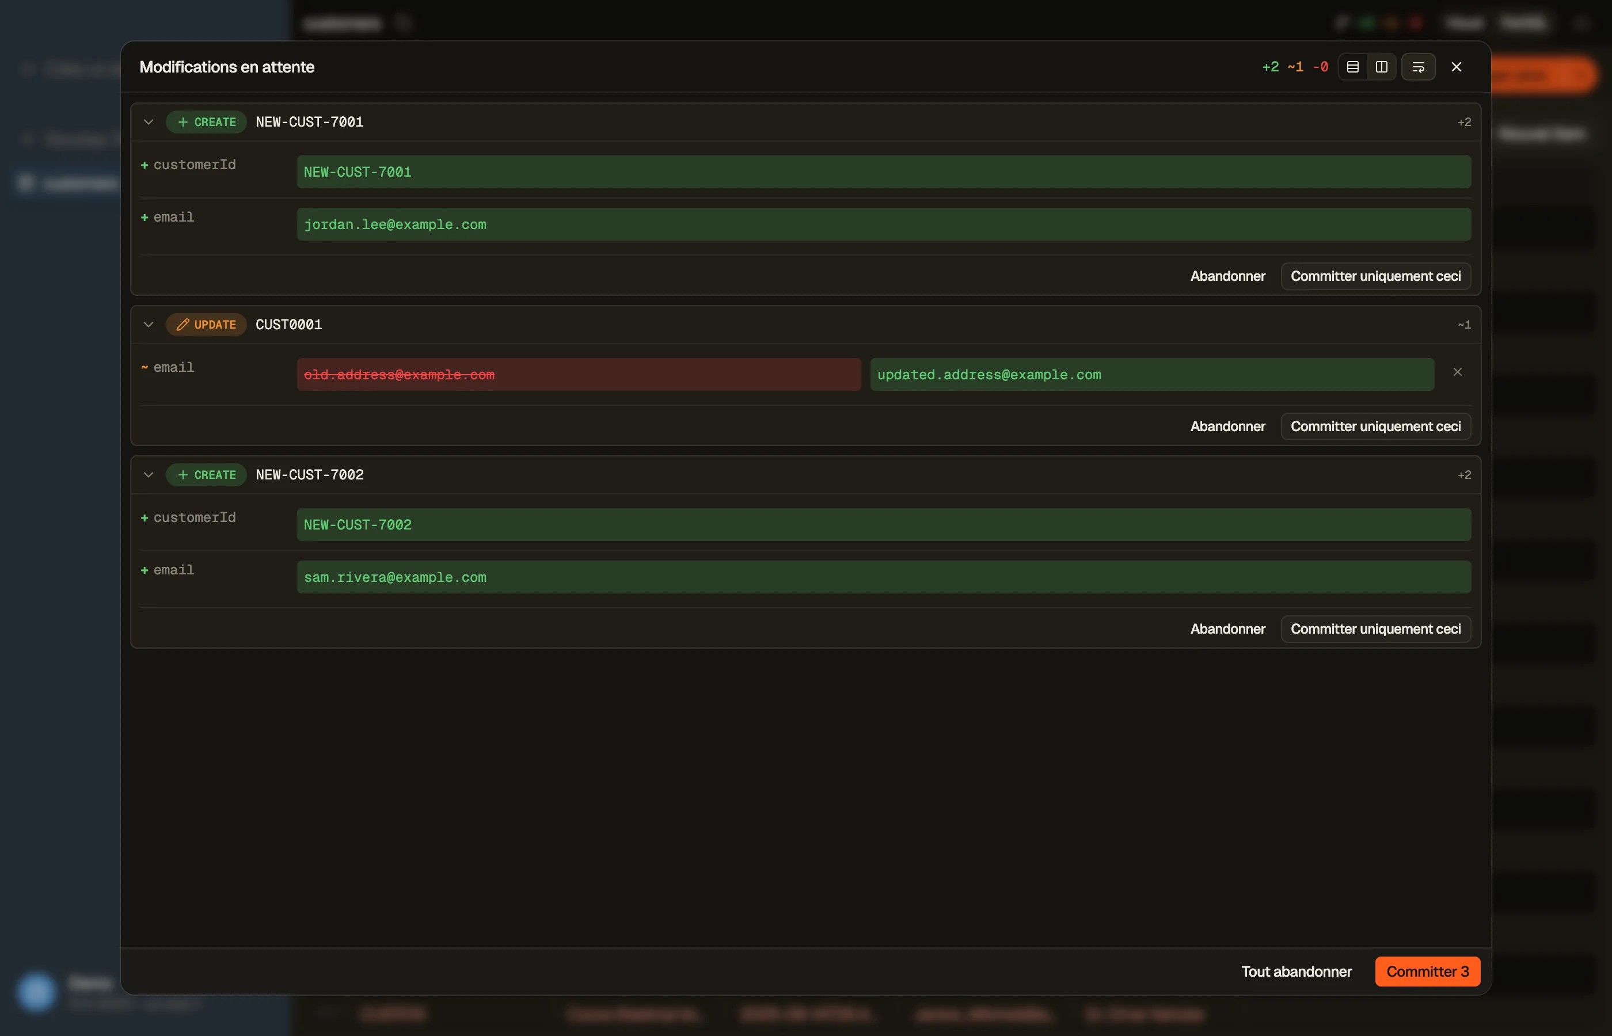Remove the email change with the X icon
This screenshot has height=1036, width=1612.
click(1457, 372)
